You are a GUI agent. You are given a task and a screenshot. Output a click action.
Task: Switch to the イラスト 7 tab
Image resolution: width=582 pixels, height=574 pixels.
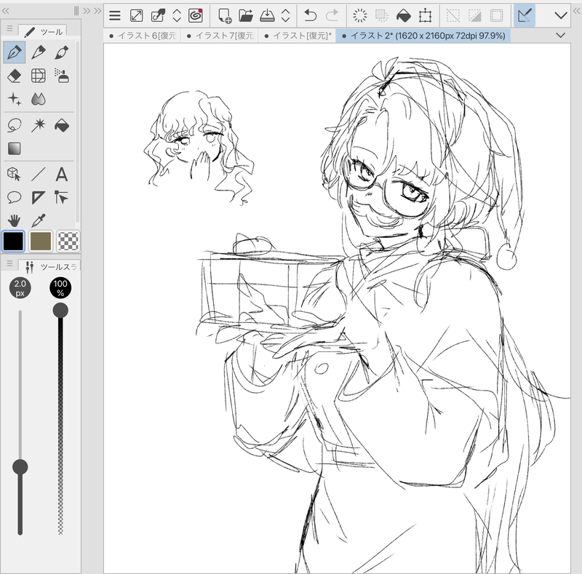coord(220,36)
